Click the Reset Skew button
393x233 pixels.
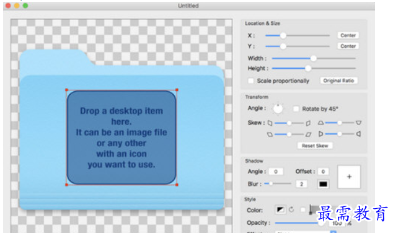315,146
